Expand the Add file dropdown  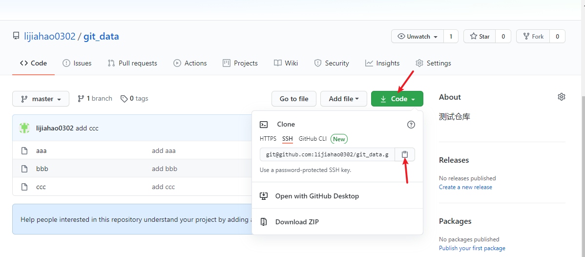point(344,99)
